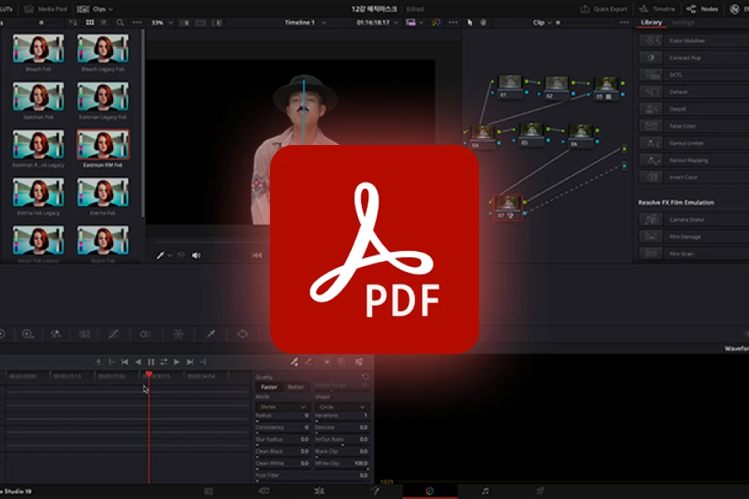The width and height of the screenshot is (749, 499).
Task: Select the arrow pointer tool in node editor
Action: coord(470,23)
